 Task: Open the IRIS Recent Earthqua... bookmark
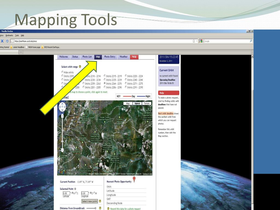click(x=51, y=47)
